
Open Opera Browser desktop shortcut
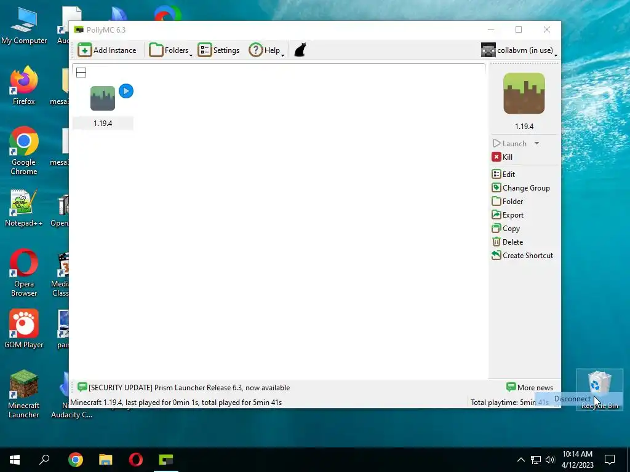(x=24, y=273)
